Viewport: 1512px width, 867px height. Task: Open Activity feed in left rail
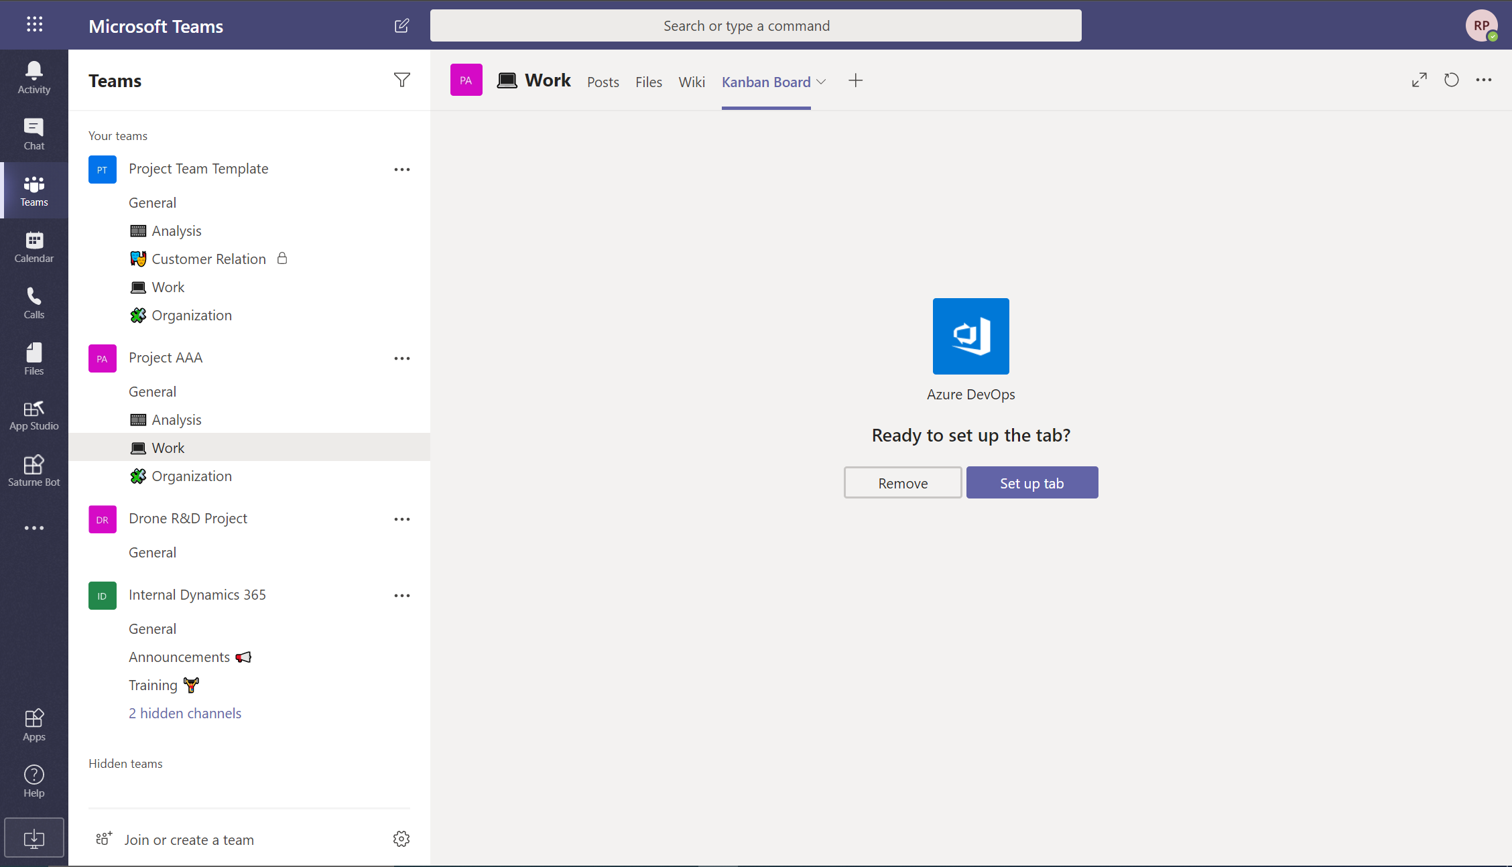tap(34, 78)
